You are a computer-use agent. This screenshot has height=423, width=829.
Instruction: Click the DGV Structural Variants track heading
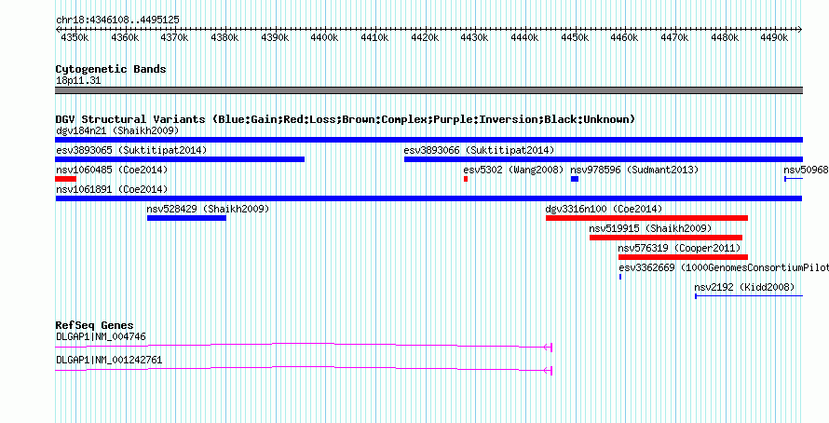click(346, 119)
